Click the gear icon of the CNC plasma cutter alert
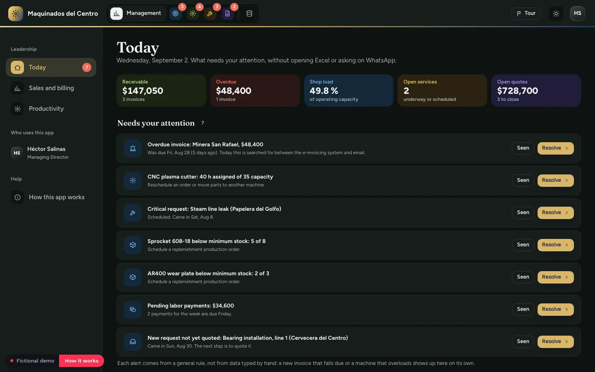Image resolution: width=595 pixels, height=372 pixels. click(x=133, y=181)
